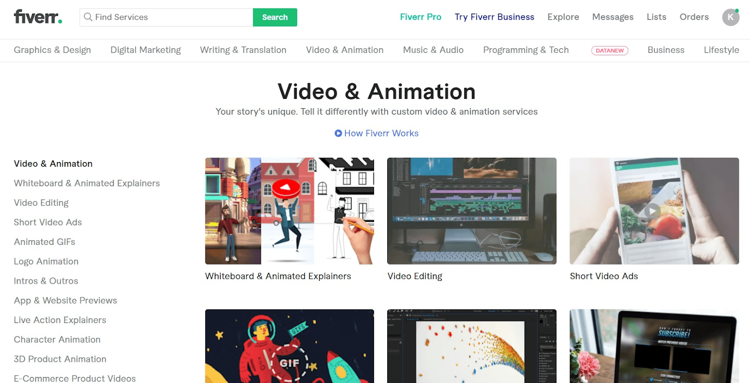Select Programming & Tech category
The height and width of the screenshot is (383, 750).
[526, 50]
